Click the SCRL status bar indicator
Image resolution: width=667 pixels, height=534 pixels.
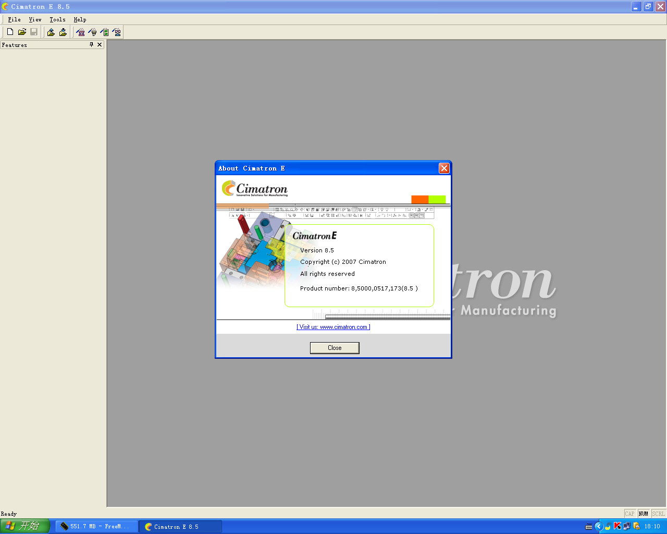[659, 514]
